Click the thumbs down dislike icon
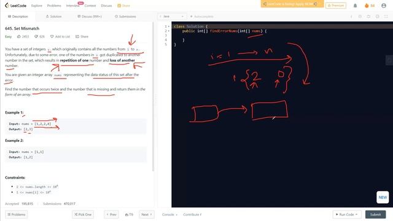 tap(36, 37)
